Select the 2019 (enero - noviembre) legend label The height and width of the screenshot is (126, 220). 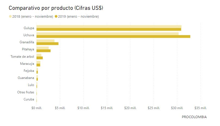pos(78,17)
